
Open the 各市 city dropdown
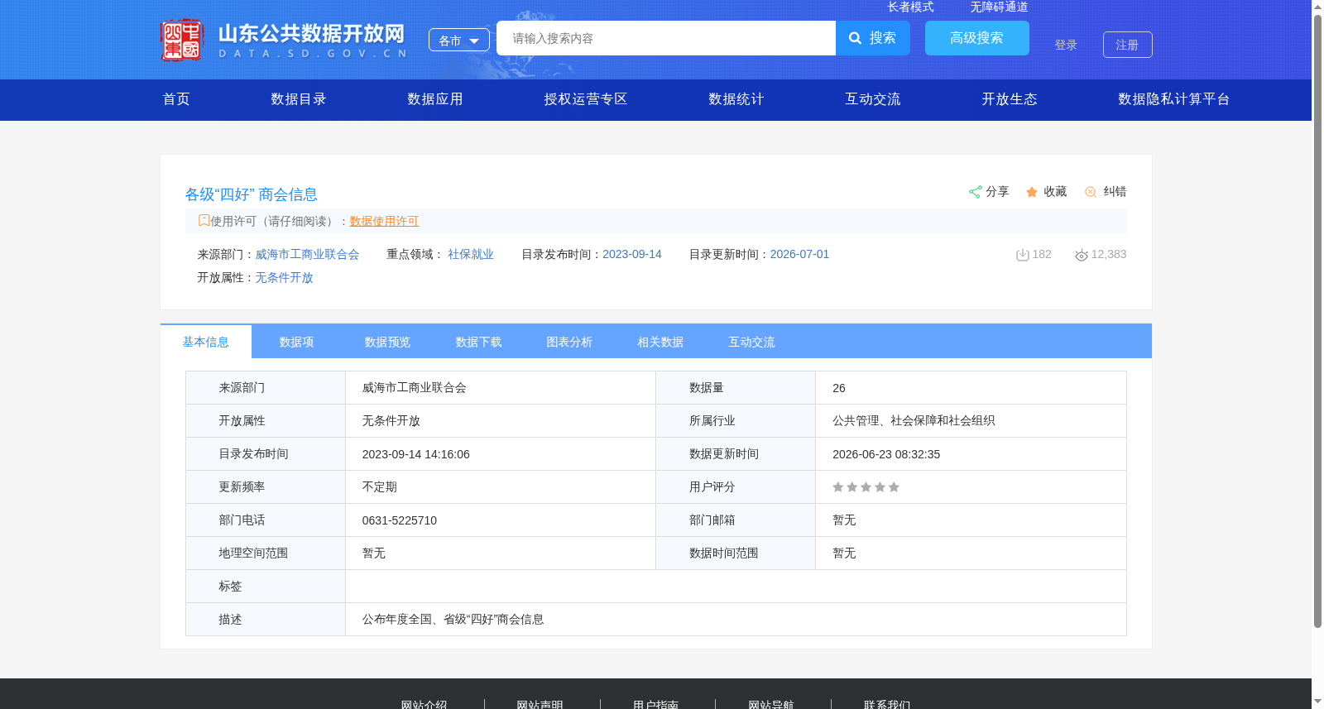click(459, 40)
